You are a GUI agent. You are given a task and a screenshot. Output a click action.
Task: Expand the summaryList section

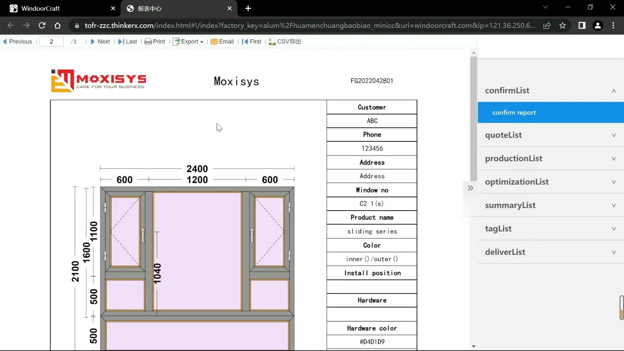(551, 205)
